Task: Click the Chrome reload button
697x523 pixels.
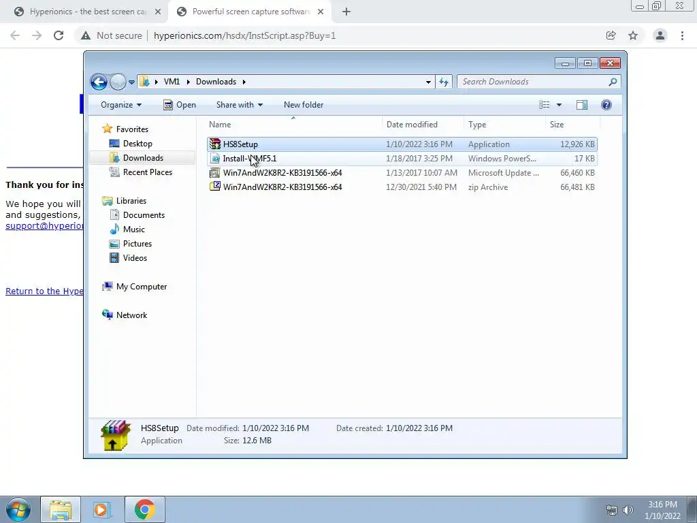Action: pos(59,35)
